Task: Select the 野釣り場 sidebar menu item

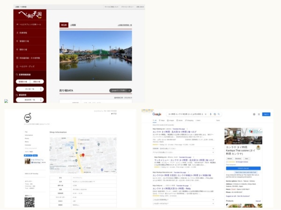Action: click(30, 49)
